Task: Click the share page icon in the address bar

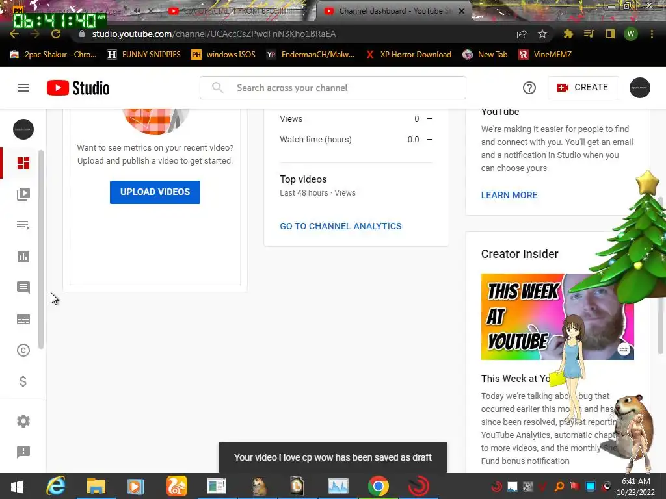Action: 522,34
